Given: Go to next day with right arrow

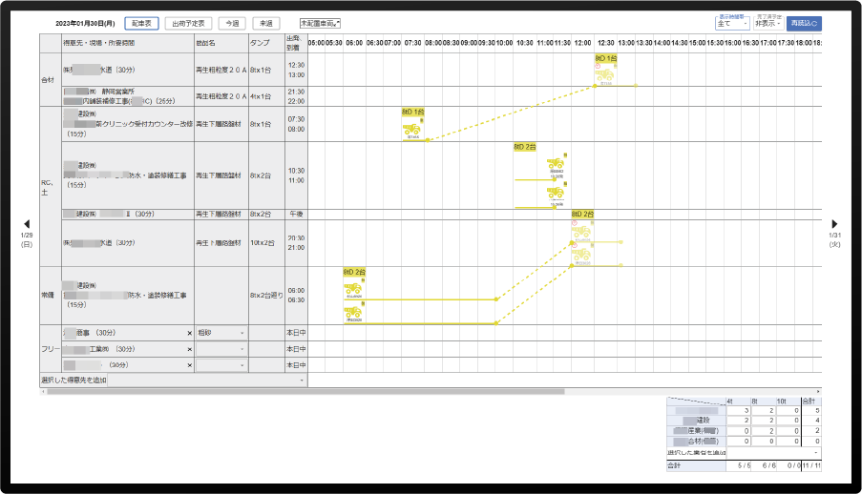Looking at the screenshot, I should point(834,223).
